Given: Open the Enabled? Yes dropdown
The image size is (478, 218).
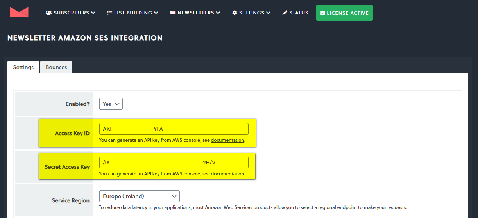Looking at the screenshot, I should pyautogui.click(x=111, y=104).
